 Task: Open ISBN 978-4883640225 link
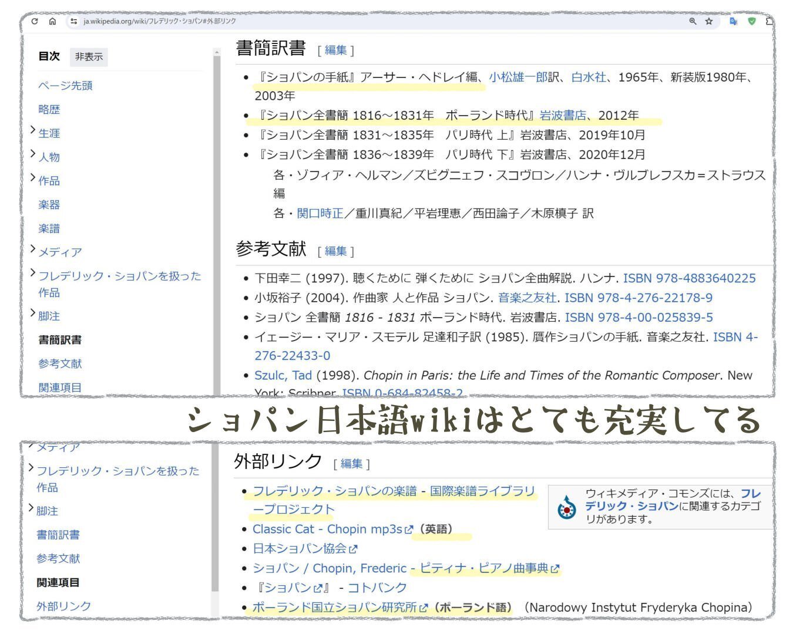click(690, 278)
